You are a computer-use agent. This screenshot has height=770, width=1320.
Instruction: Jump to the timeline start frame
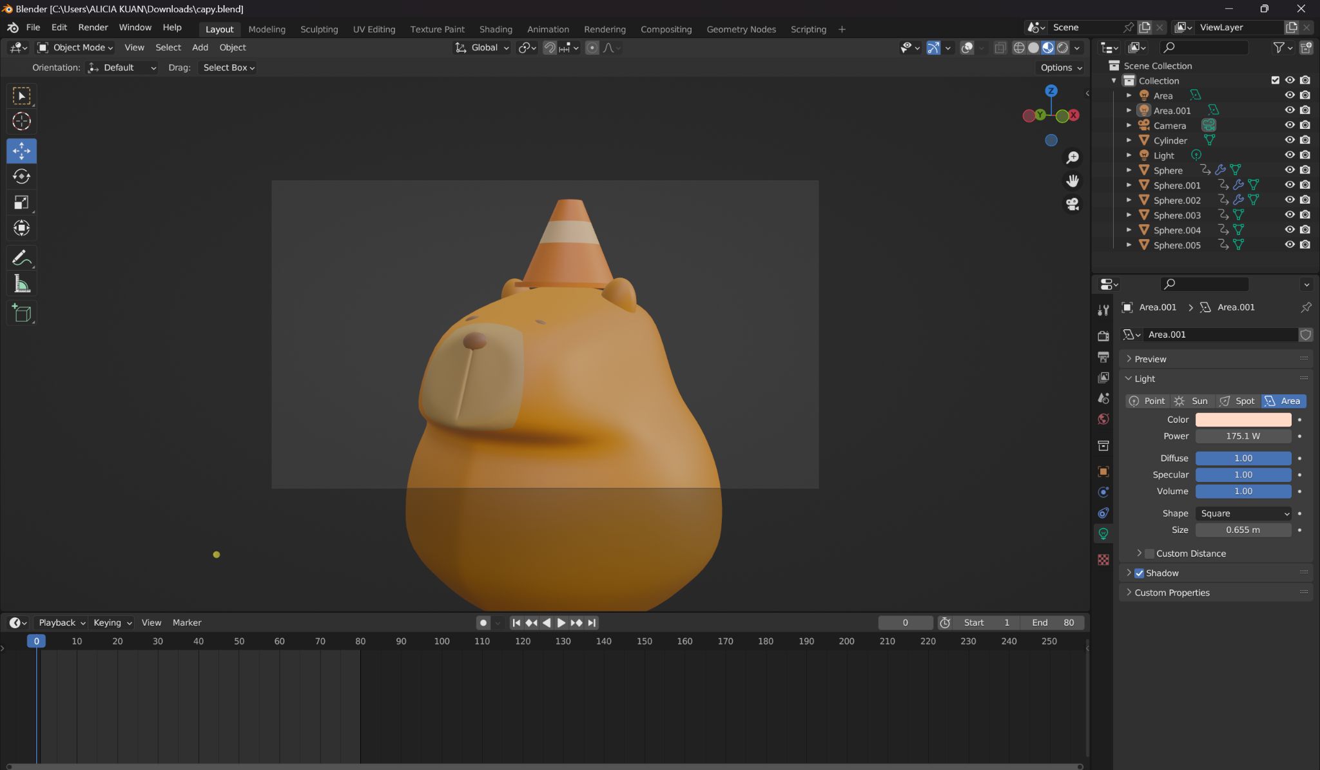(x=516, y=622)
